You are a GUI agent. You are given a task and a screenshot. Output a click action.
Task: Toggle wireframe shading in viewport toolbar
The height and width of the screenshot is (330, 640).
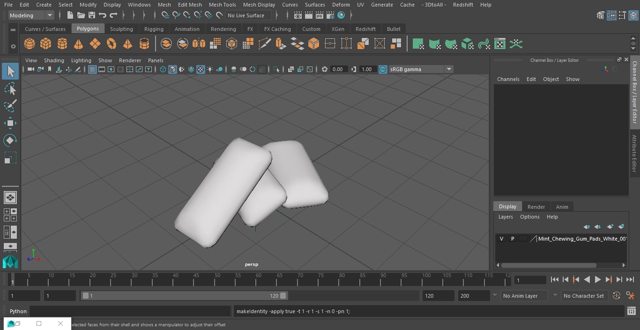click(163, 69)
